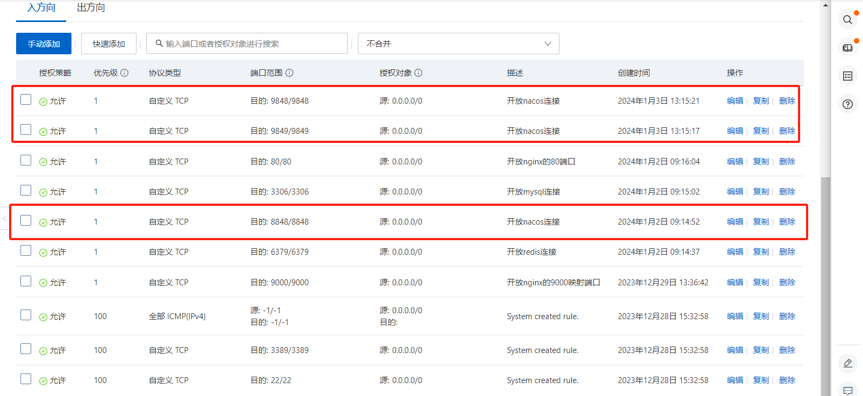Click timestamp 2023年12月29日 13:36:42

point(663,283)
